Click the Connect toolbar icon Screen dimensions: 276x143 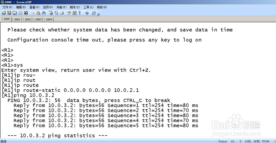(4, 13)
